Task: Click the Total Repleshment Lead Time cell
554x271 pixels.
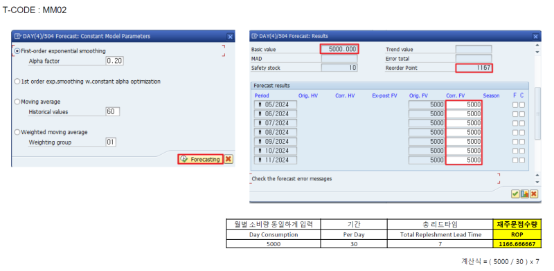Action: [x=440, y=234]
